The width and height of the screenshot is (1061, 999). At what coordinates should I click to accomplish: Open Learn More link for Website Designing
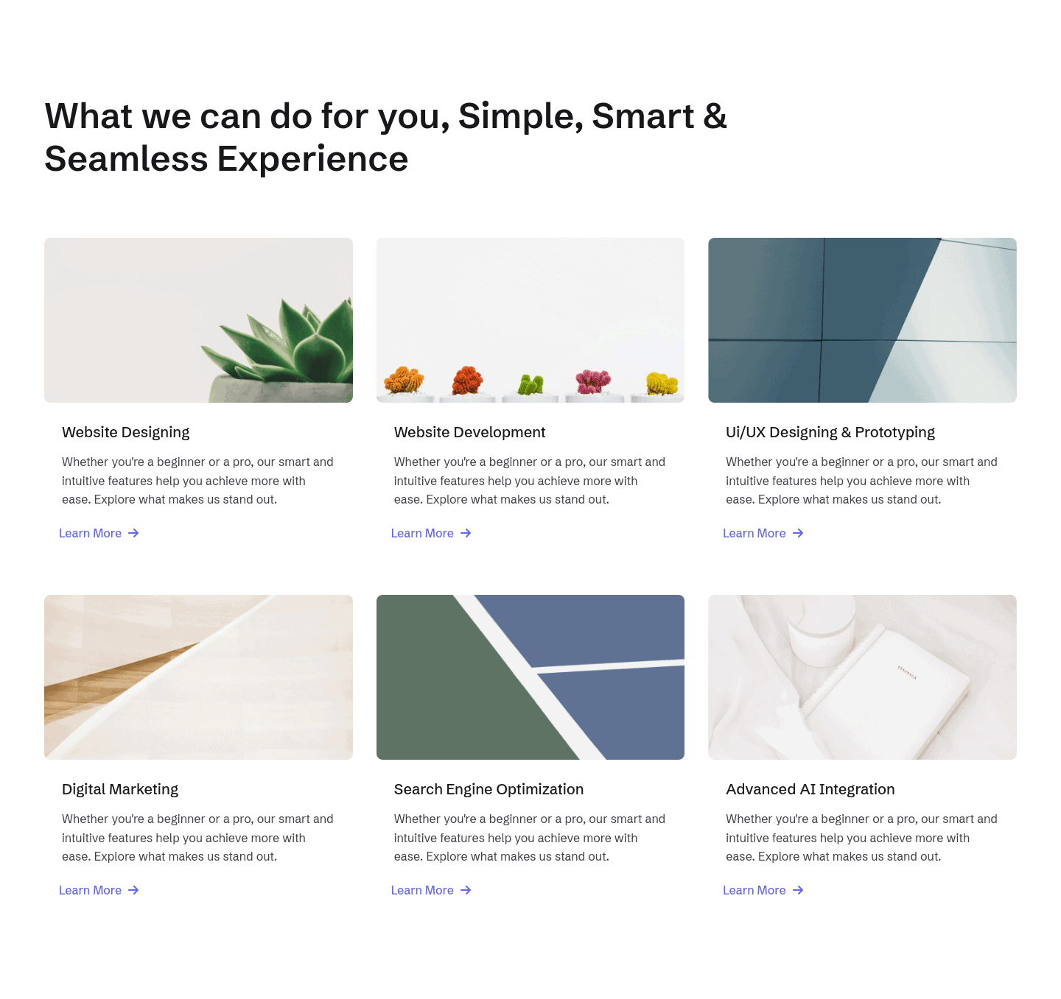pos(99,533)
